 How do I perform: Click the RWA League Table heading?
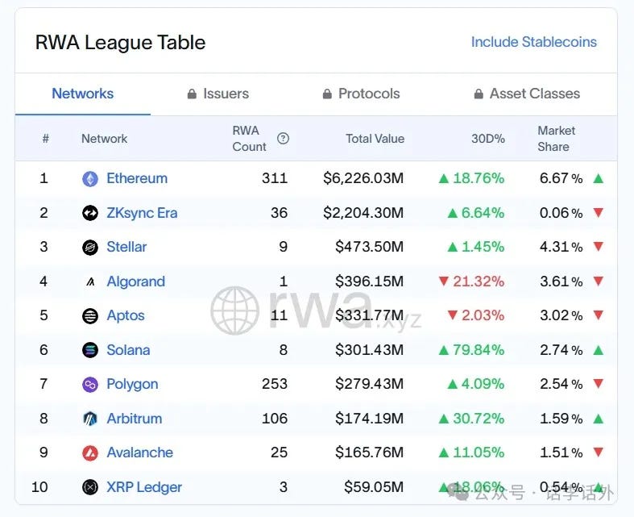click(x=121, y=43)
